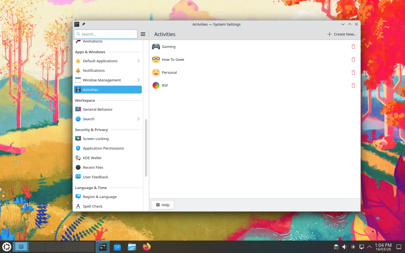Click the How To Geek glasses-face icon
Viewport: 405px width, 253px height.
156,60
